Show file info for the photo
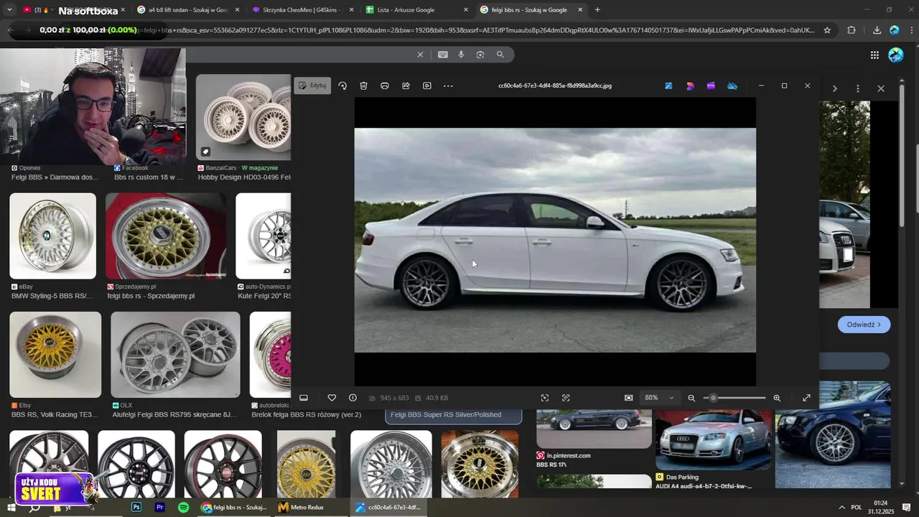Screen dimensions: 919x517 coord(353,398)
